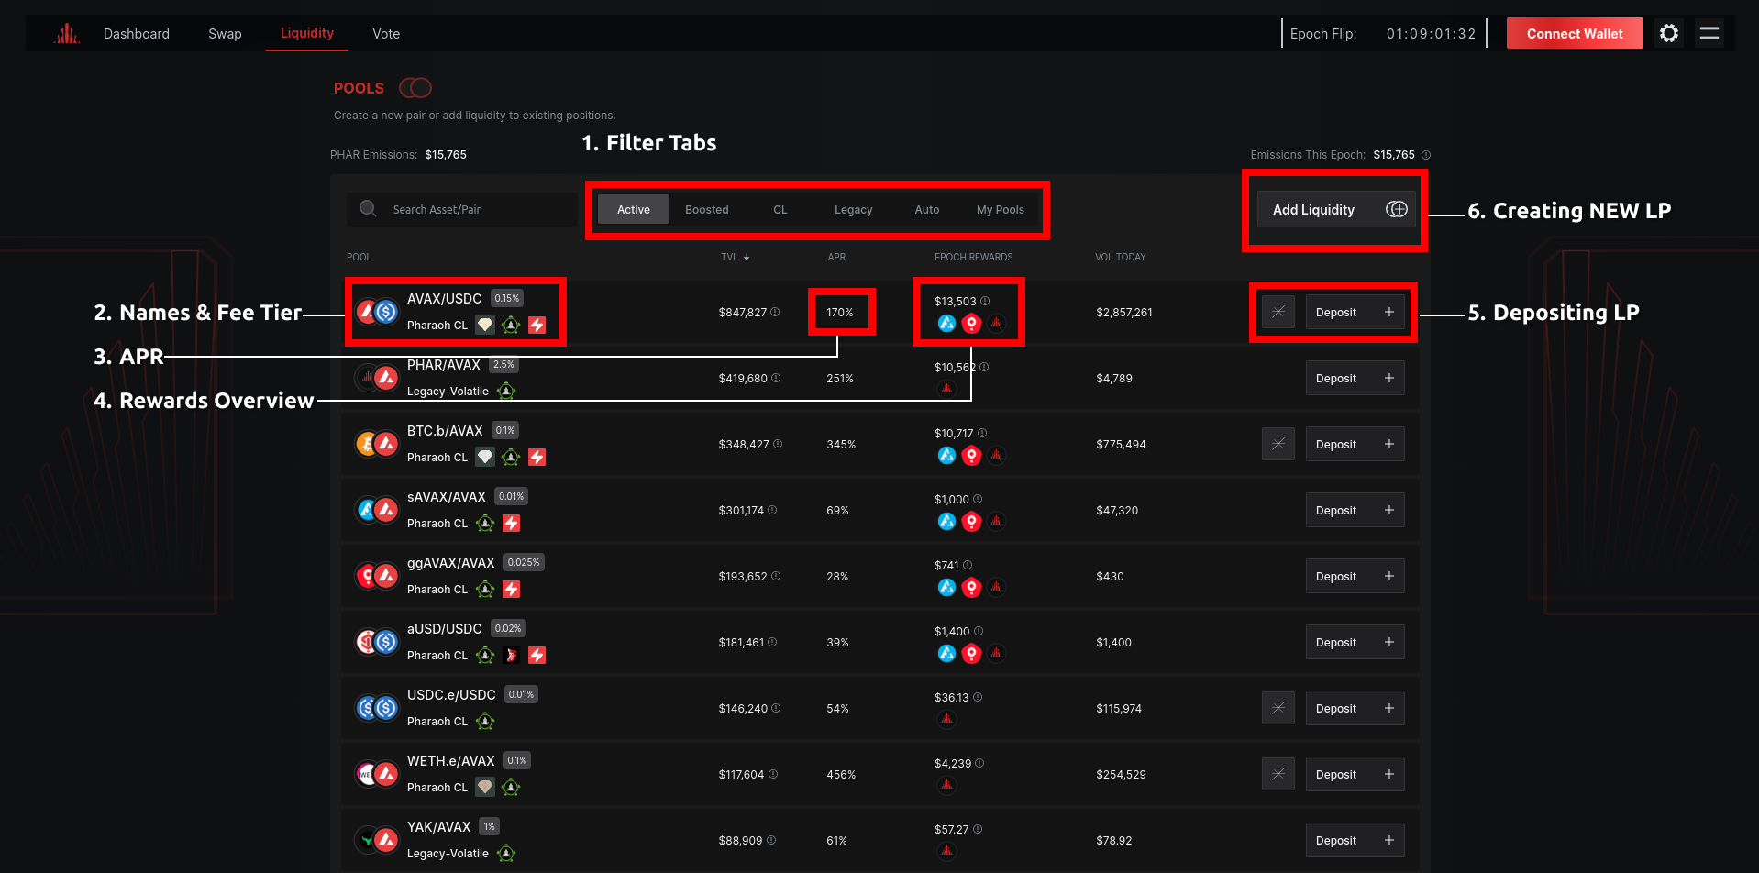Click the snowflake icon in USDC.e/USDC row

[x=1278, y=708]
